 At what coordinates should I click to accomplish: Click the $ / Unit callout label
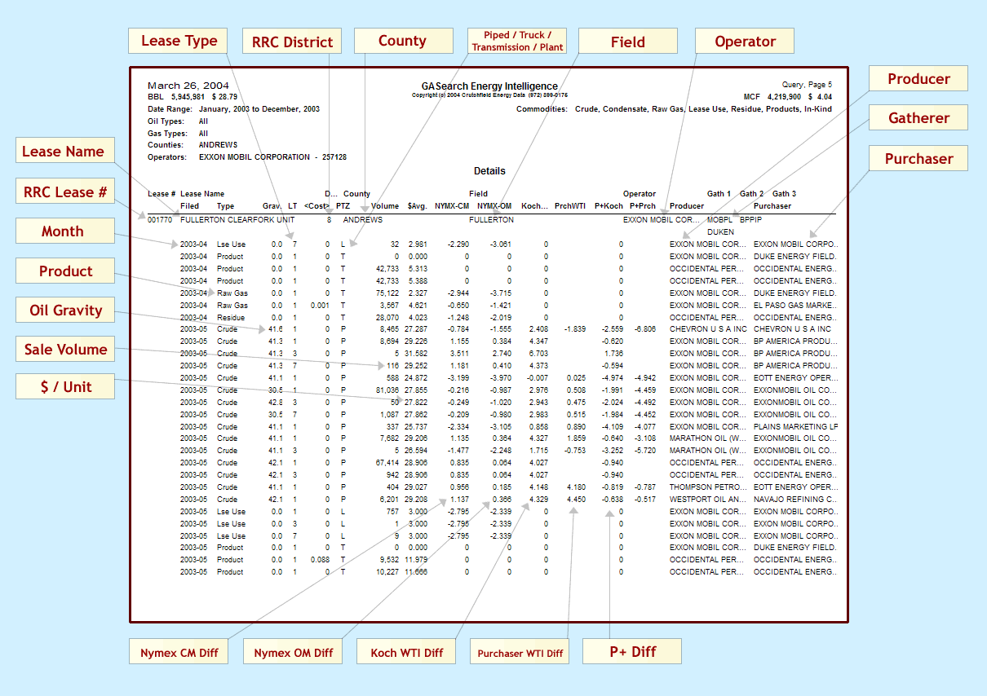(64, 387)
